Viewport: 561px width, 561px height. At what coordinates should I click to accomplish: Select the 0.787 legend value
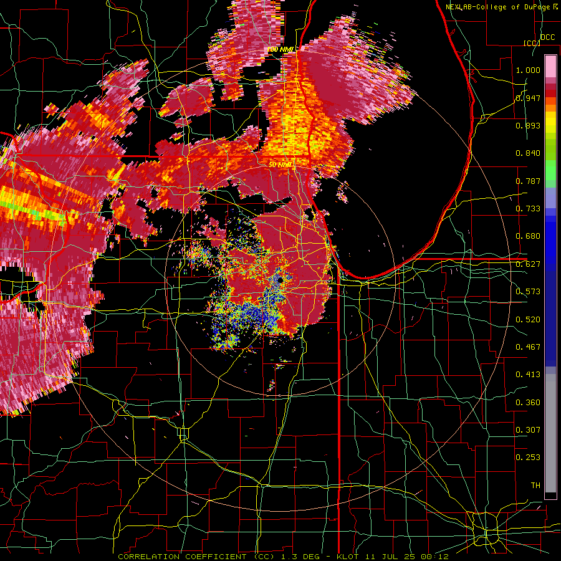coord(528,181)
